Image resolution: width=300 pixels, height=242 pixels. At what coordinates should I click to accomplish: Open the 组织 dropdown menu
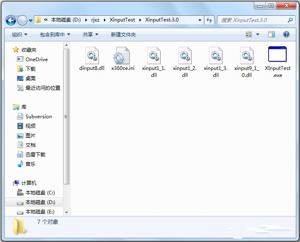click(x=19, y=35)
